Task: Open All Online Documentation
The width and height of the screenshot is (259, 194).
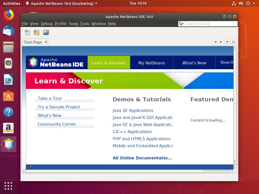Action: point(142,158)
